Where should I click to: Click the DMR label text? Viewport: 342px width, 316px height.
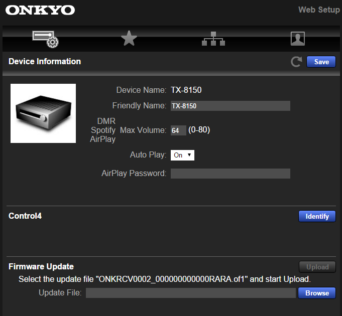point(106,121)
